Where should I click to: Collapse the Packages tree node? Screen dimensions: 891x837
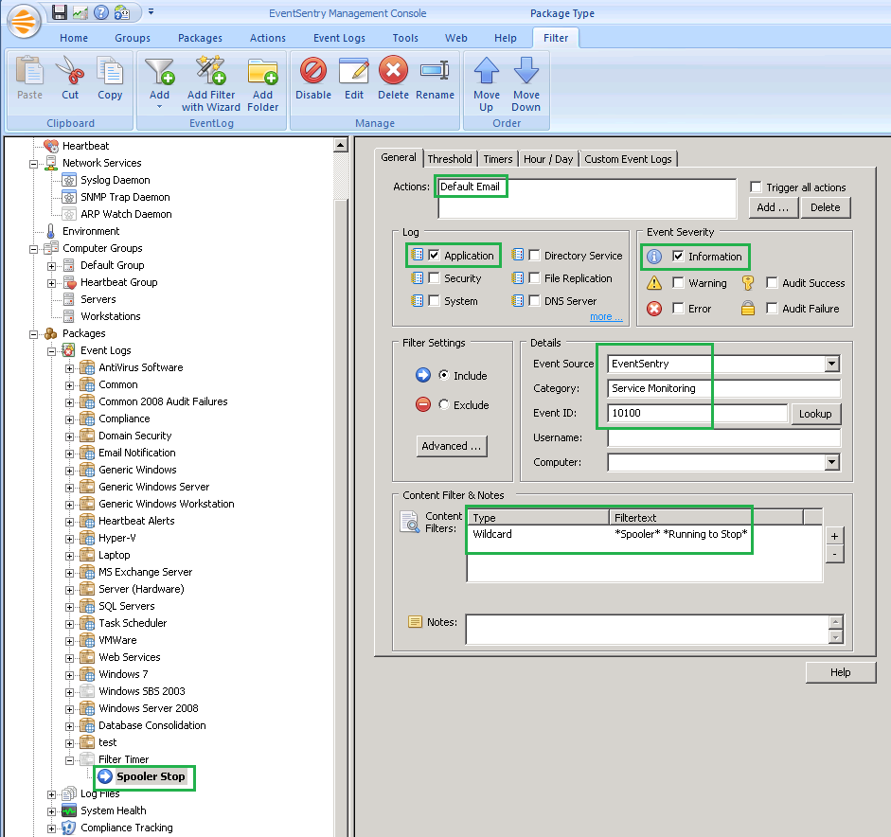click(33, 334)
